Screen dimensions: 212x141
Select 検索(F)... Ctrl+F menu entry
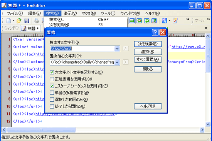point(86,20)
